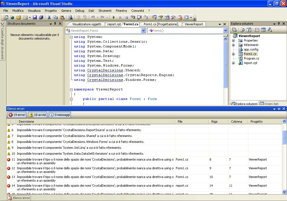Save the file with the floppy disk icon
Screen dimensions: 287x201
(35, 17)
